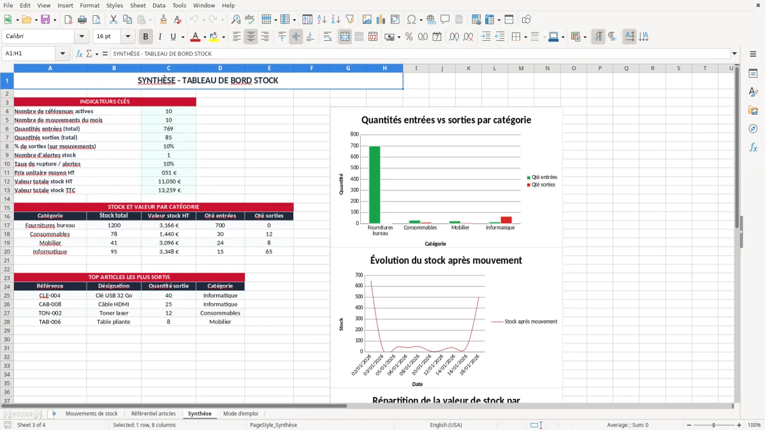
Task: Expand the formula bar arrow
Action: [x=734, y=54]
